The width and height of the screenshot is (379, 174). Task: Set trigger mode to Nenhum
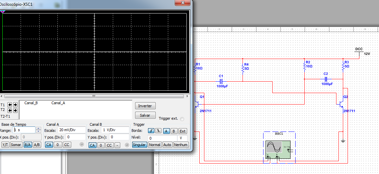(181, 145)
